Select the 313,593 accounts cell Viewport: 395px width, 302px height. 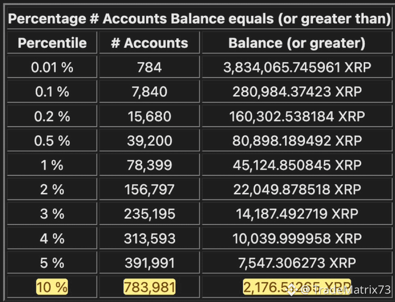coord(149,238)
